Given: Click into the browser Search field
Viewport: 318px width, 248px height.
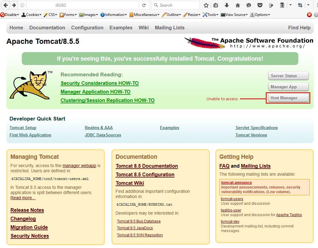Looking at the screenshot, I should click(176, 5).
